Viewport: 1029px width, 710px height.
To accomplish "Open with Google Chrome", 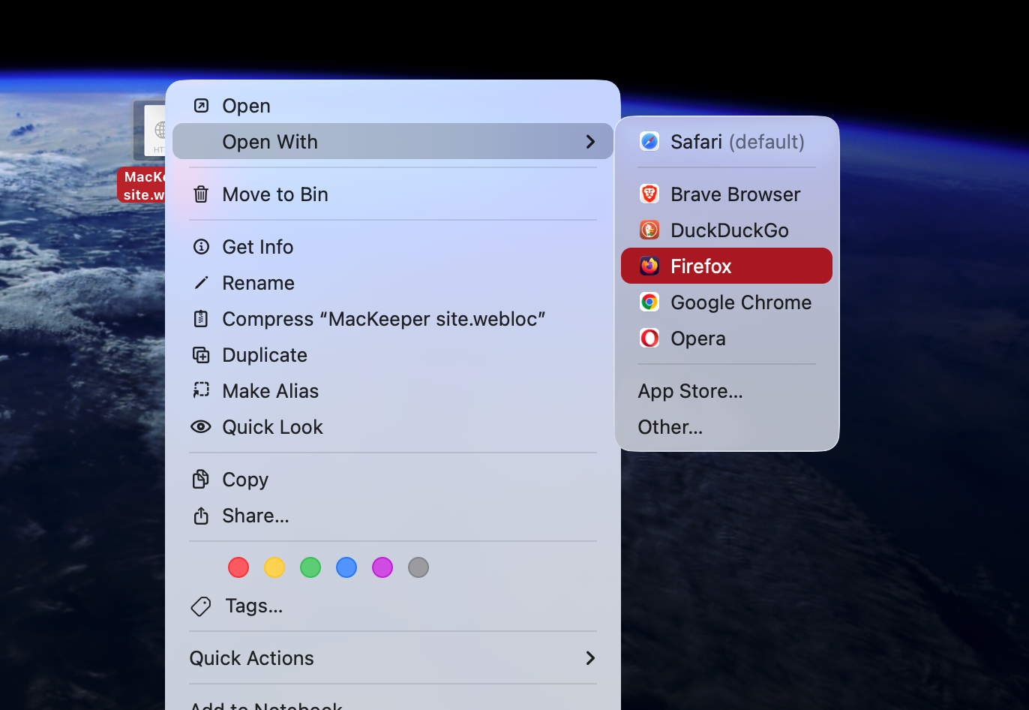I will pos(727,302).
